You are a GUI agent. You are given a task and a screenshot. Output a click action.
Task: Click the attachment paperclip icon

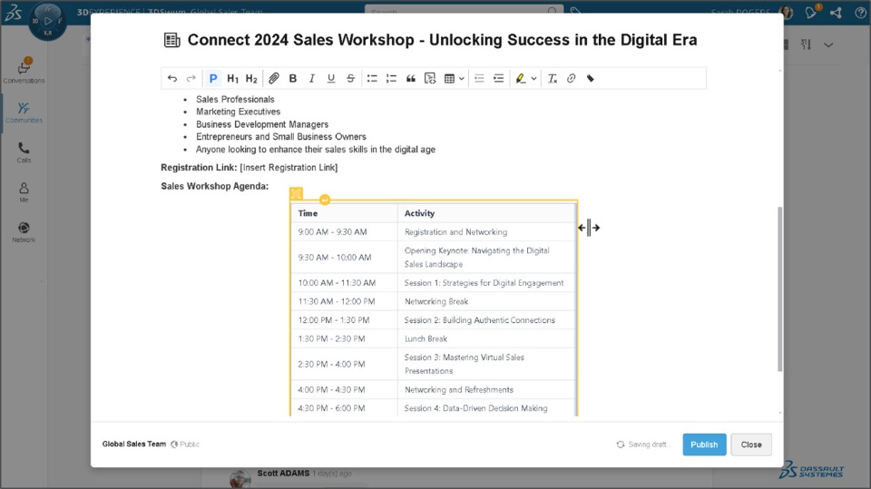point(273,79)
